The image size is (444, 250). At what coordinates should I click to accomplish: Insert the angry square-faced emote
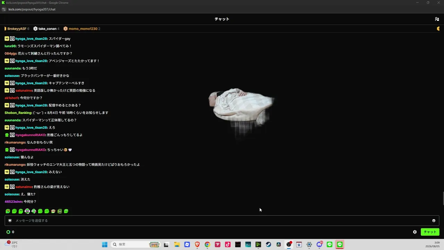60,211
